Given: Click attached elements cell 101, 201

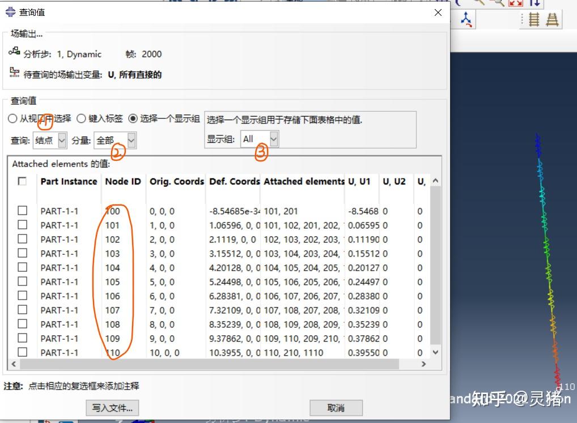Looking at the screenshot, I should pos(281,211).
